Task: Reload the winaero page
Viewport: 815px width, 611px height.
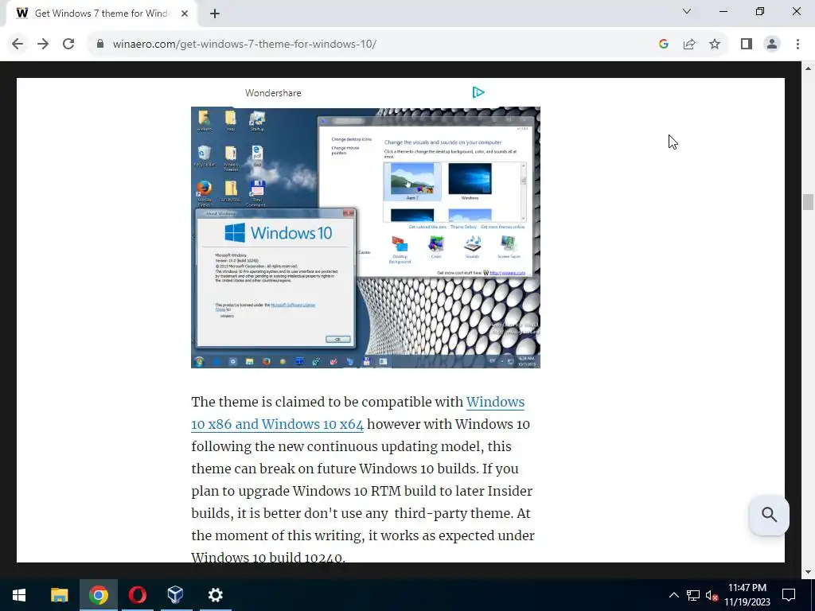Action: click(68, 45)
